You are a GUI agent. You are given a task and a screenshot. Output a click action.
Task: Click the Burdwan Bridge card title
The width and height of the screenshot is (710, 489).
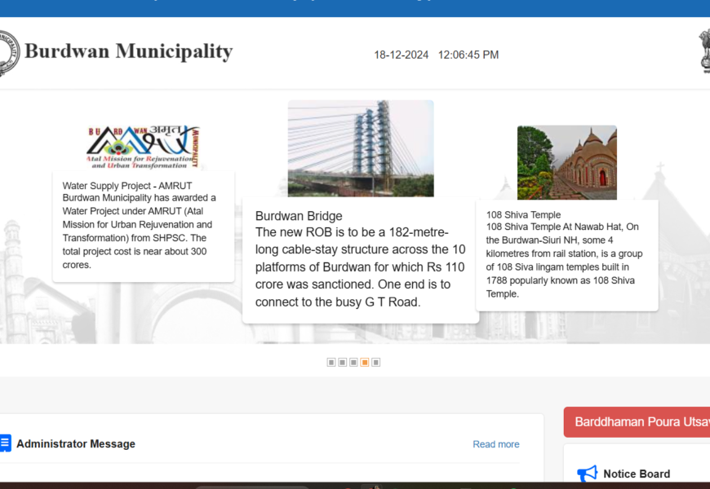click(299, 216)
